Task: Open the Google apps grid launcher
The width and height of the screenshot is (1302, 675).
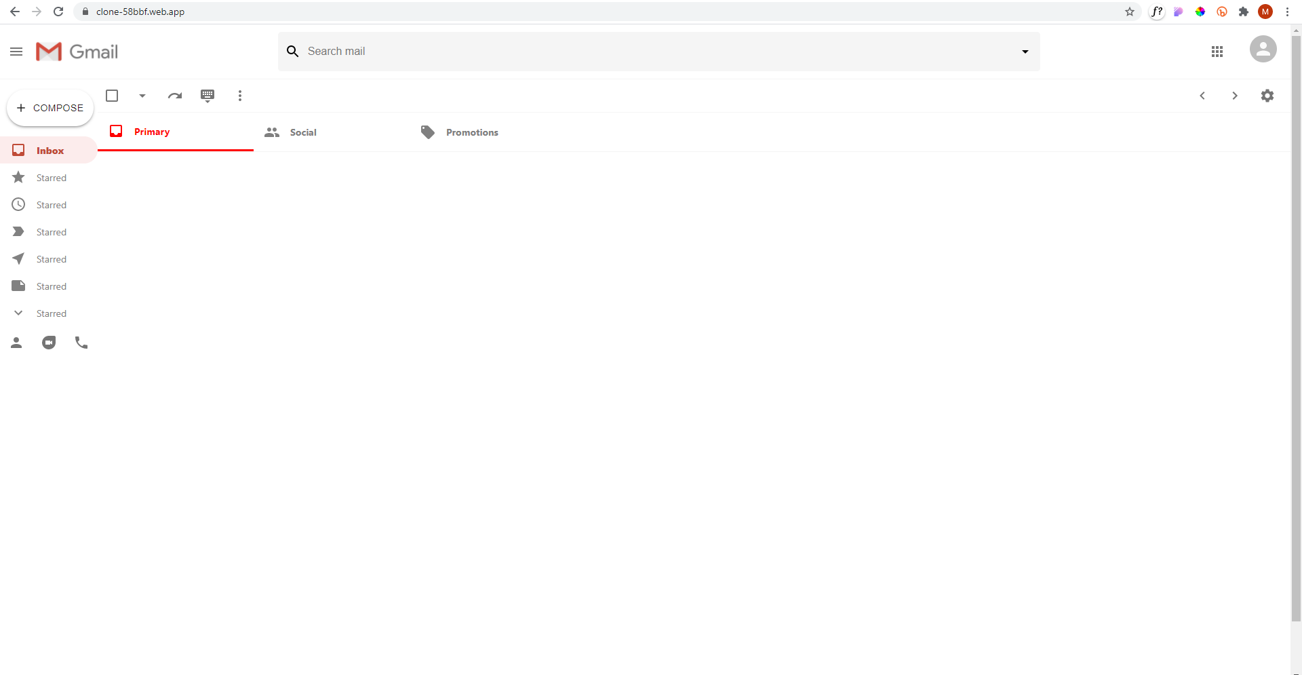Action: pyautogui.click(x=1217, y=51)
